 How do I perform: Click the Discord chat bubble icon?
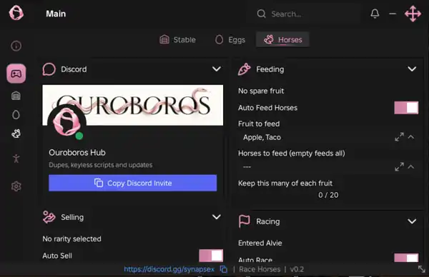(x=49, y=69)
